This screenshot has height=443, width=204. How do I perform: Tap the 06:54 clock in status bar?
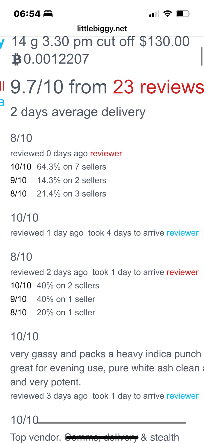(x=27, y=14)
